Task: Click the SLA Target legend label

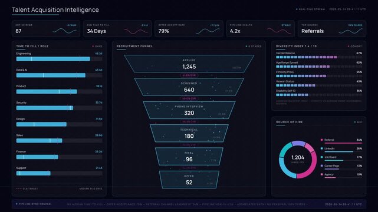Action: pyautogui.click(x=27, y=188)
